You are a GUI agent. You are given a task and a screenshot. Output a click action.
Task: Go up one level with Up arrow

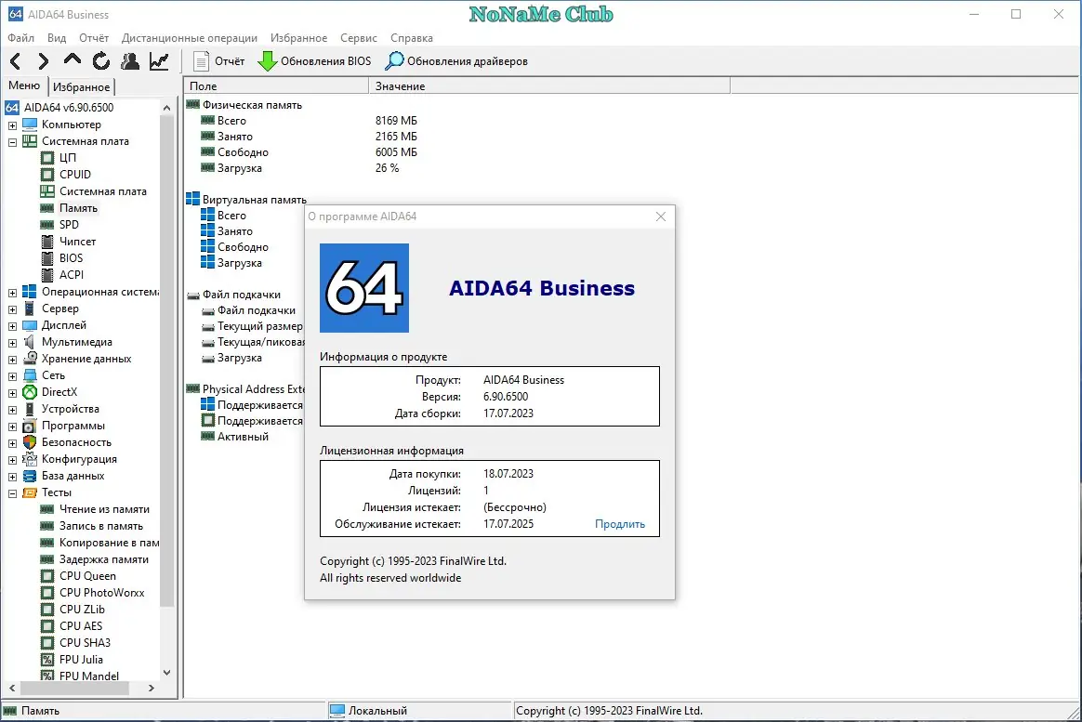(x=72, y=60)
